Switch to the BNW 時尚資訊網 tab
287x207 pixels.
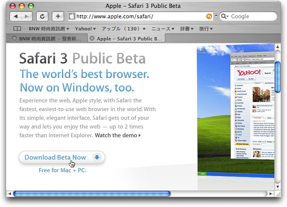click(50, 38)
